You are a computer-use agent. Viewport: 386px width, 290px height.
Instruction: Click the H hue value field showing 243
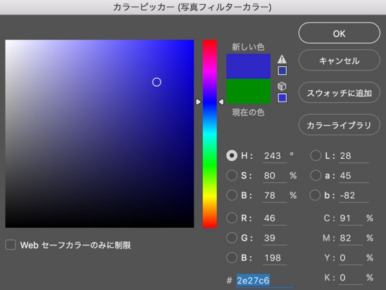tap(273, 156)
